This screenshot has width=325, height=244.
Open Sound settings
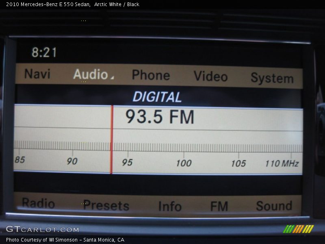(274, 206)
